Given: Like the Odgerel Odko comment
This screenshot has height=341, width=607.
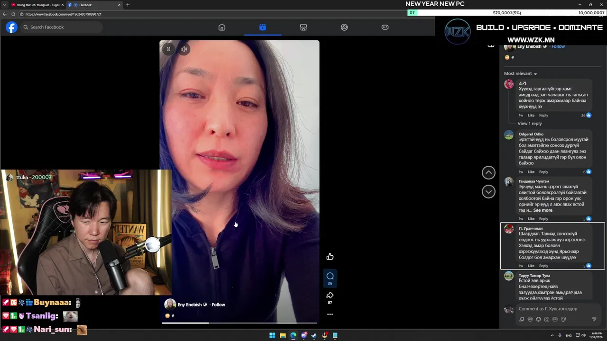Looking at the screenshot, I should point(531,172).
